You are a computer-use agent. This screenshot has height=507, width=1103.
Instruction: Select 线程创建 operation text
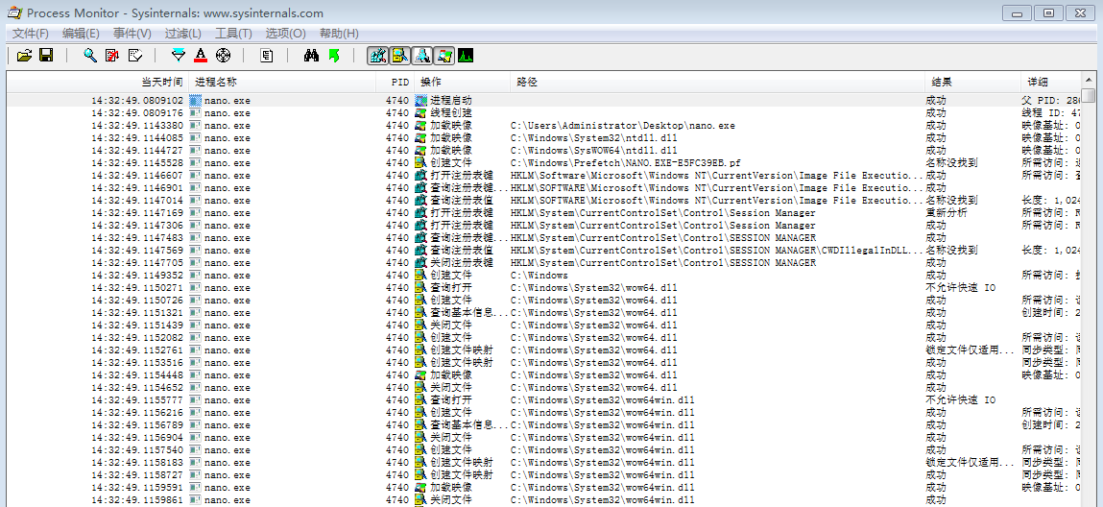451,112
